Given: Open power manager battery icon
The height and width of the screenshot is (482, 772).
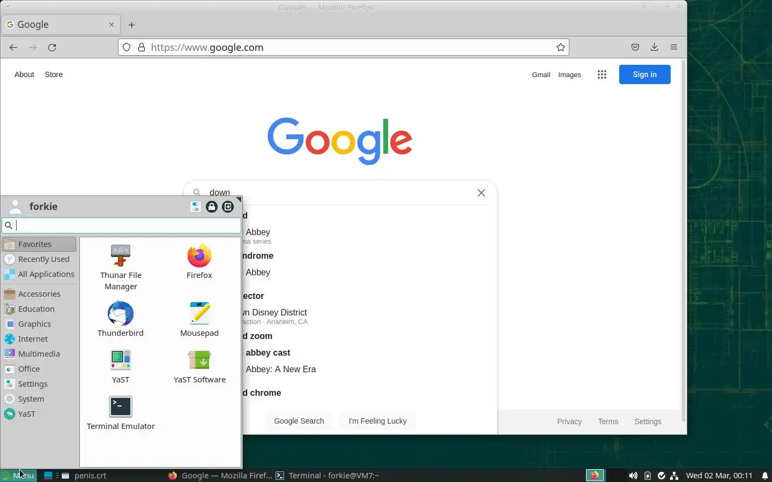Looking at the screenshot, I should point(648,476).
